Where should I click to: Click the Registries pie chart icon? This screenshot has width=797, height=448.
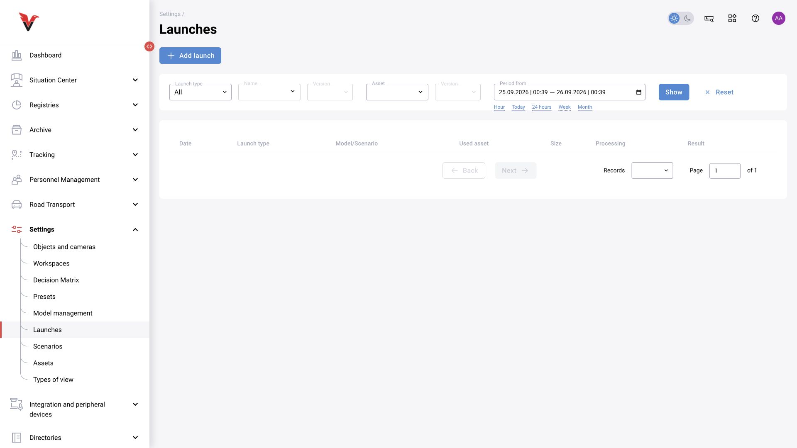(x=17, y=105)
